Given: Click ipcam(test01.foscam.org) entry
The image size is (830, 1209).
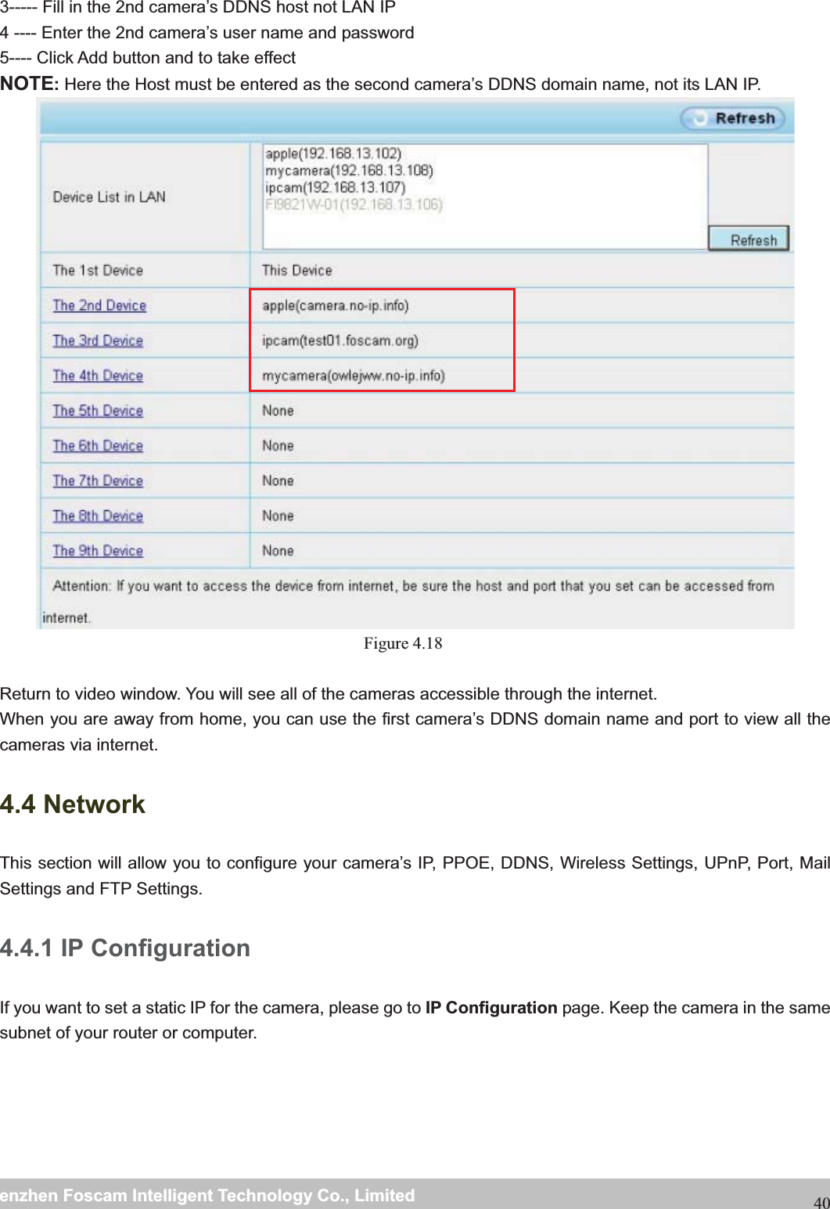Looking at the screenshot, I should click(340, 340).
